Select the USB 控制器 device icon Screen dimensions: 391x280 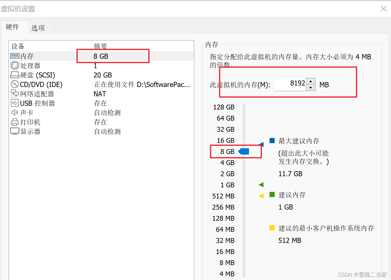(14, 103)
